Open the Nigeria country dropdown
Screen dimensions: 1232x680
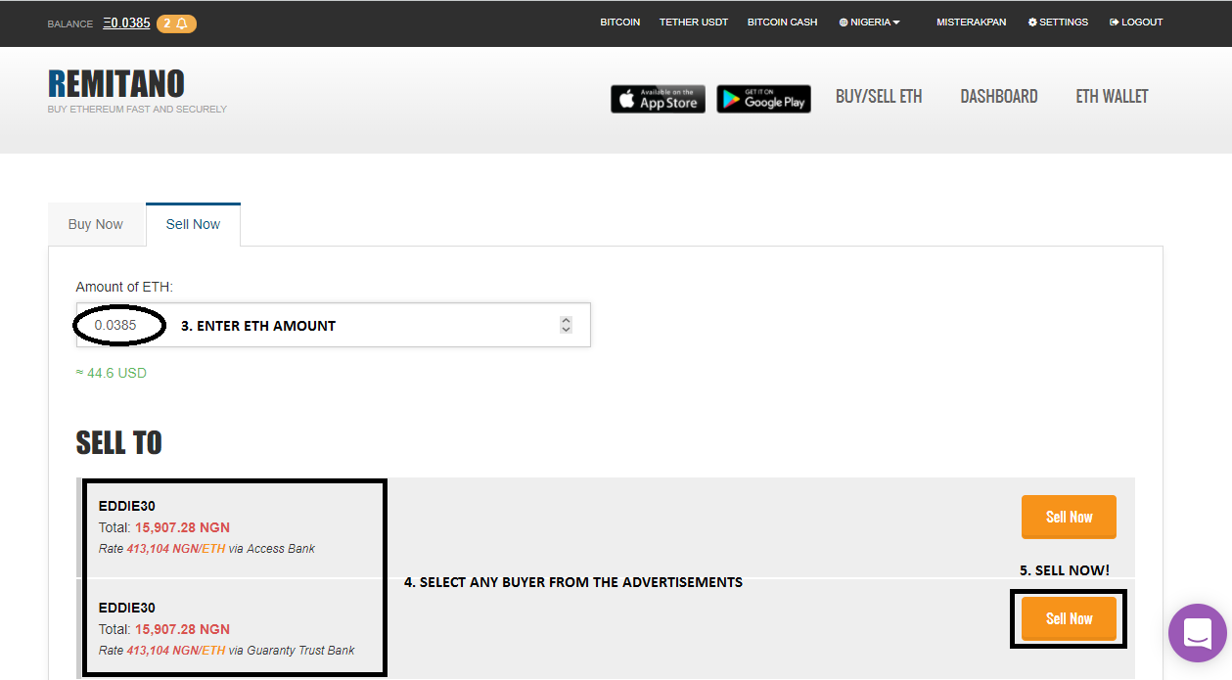point(869,23)
